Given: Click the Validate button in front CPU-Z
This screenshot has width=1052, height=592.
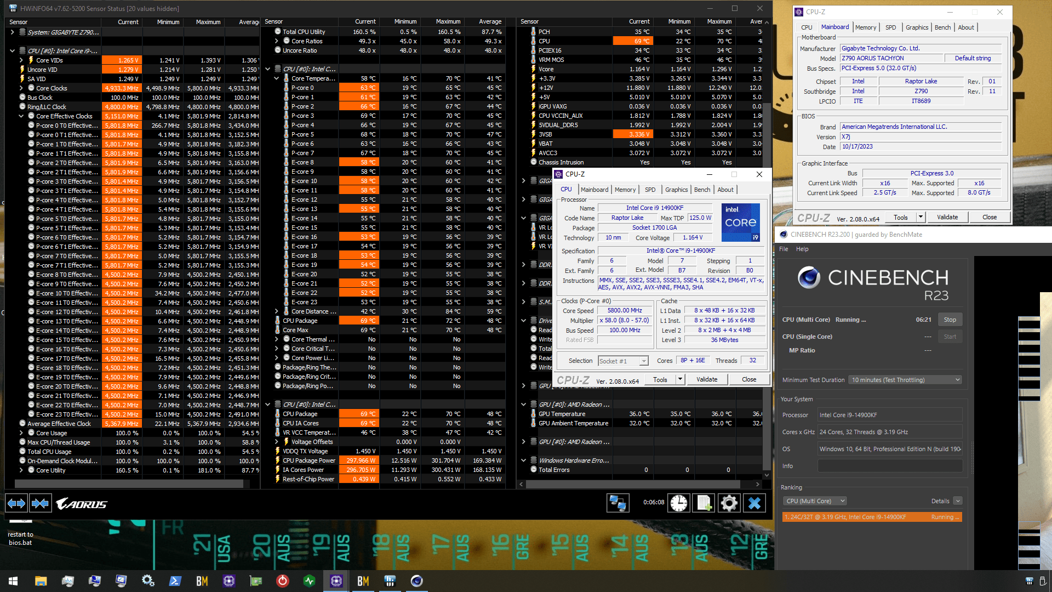Looking at the screenshot, I should point(706,379).
